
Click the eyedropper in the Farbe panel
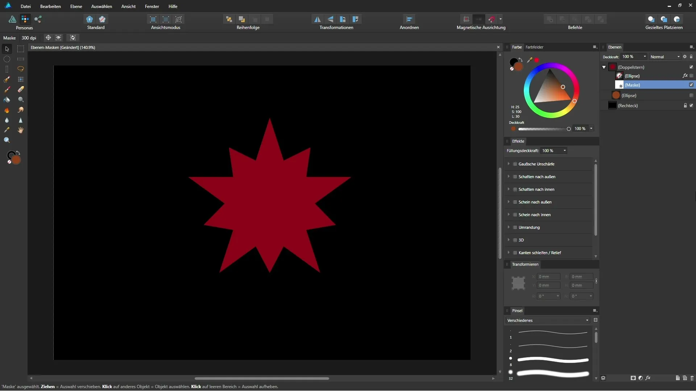pyautogui.click(x=529, y=60)
